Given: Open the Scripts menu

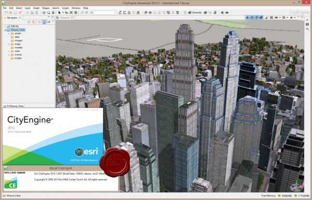Looking at the screenshot, I should (x=66, y=8).
